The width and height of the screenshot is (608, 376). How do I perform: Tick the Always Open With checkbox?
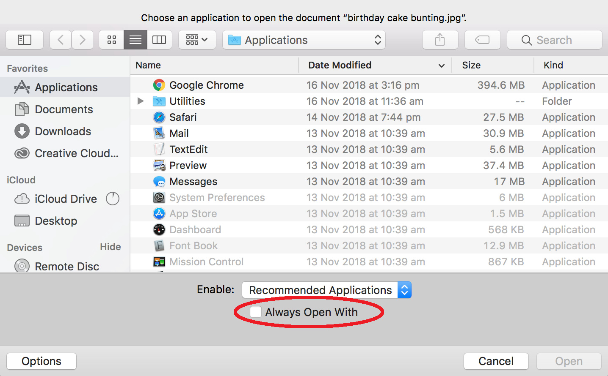click(x=256, y=312)
